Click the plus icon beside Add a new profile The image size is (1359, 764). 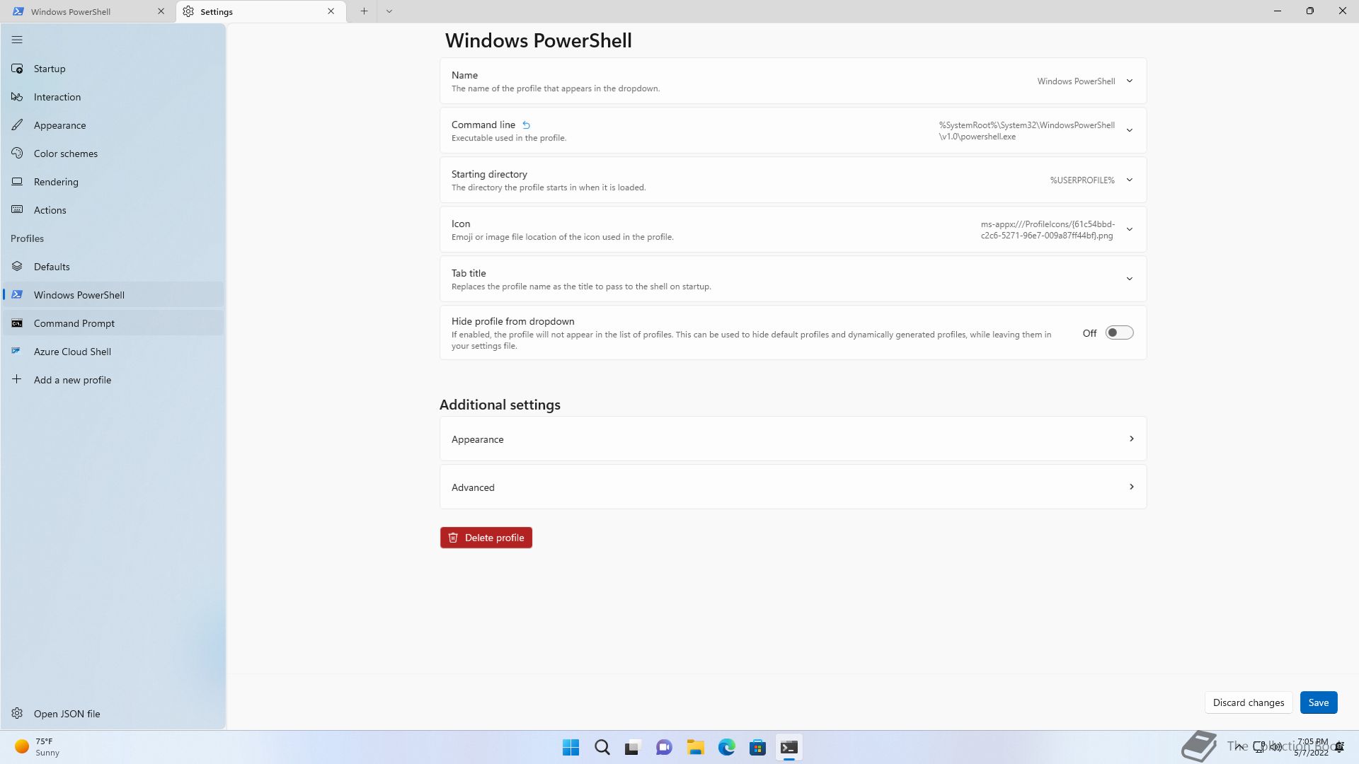pos(17,379)
